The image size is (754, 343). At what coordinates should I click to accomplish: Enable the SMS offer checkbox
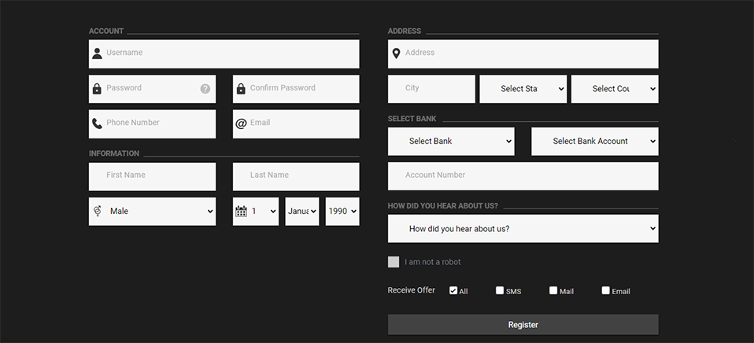tap(500, 290)
